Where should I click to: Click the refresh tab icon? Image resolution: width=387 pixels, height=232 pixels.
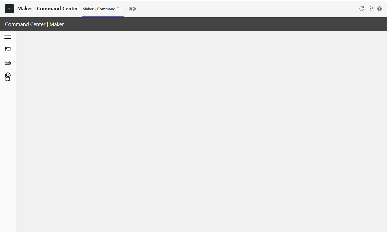click(361, 9)
